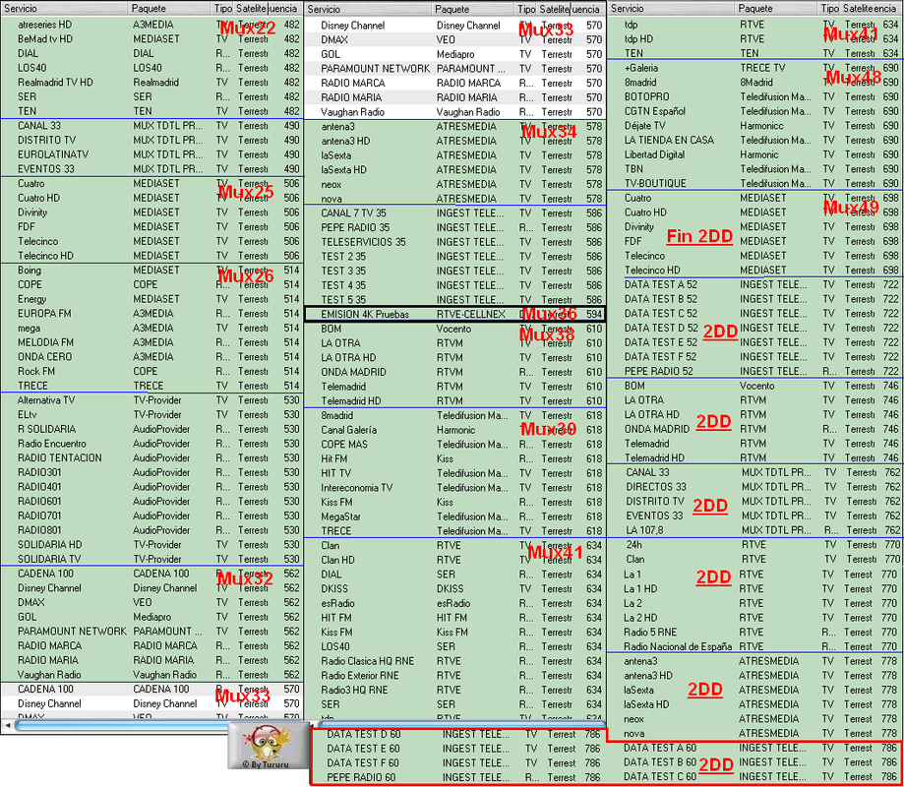The width and height of the screenshot is (904, 787).
Task: Select the Realmadrid TV HD service
Action: [x=151, y=83]
